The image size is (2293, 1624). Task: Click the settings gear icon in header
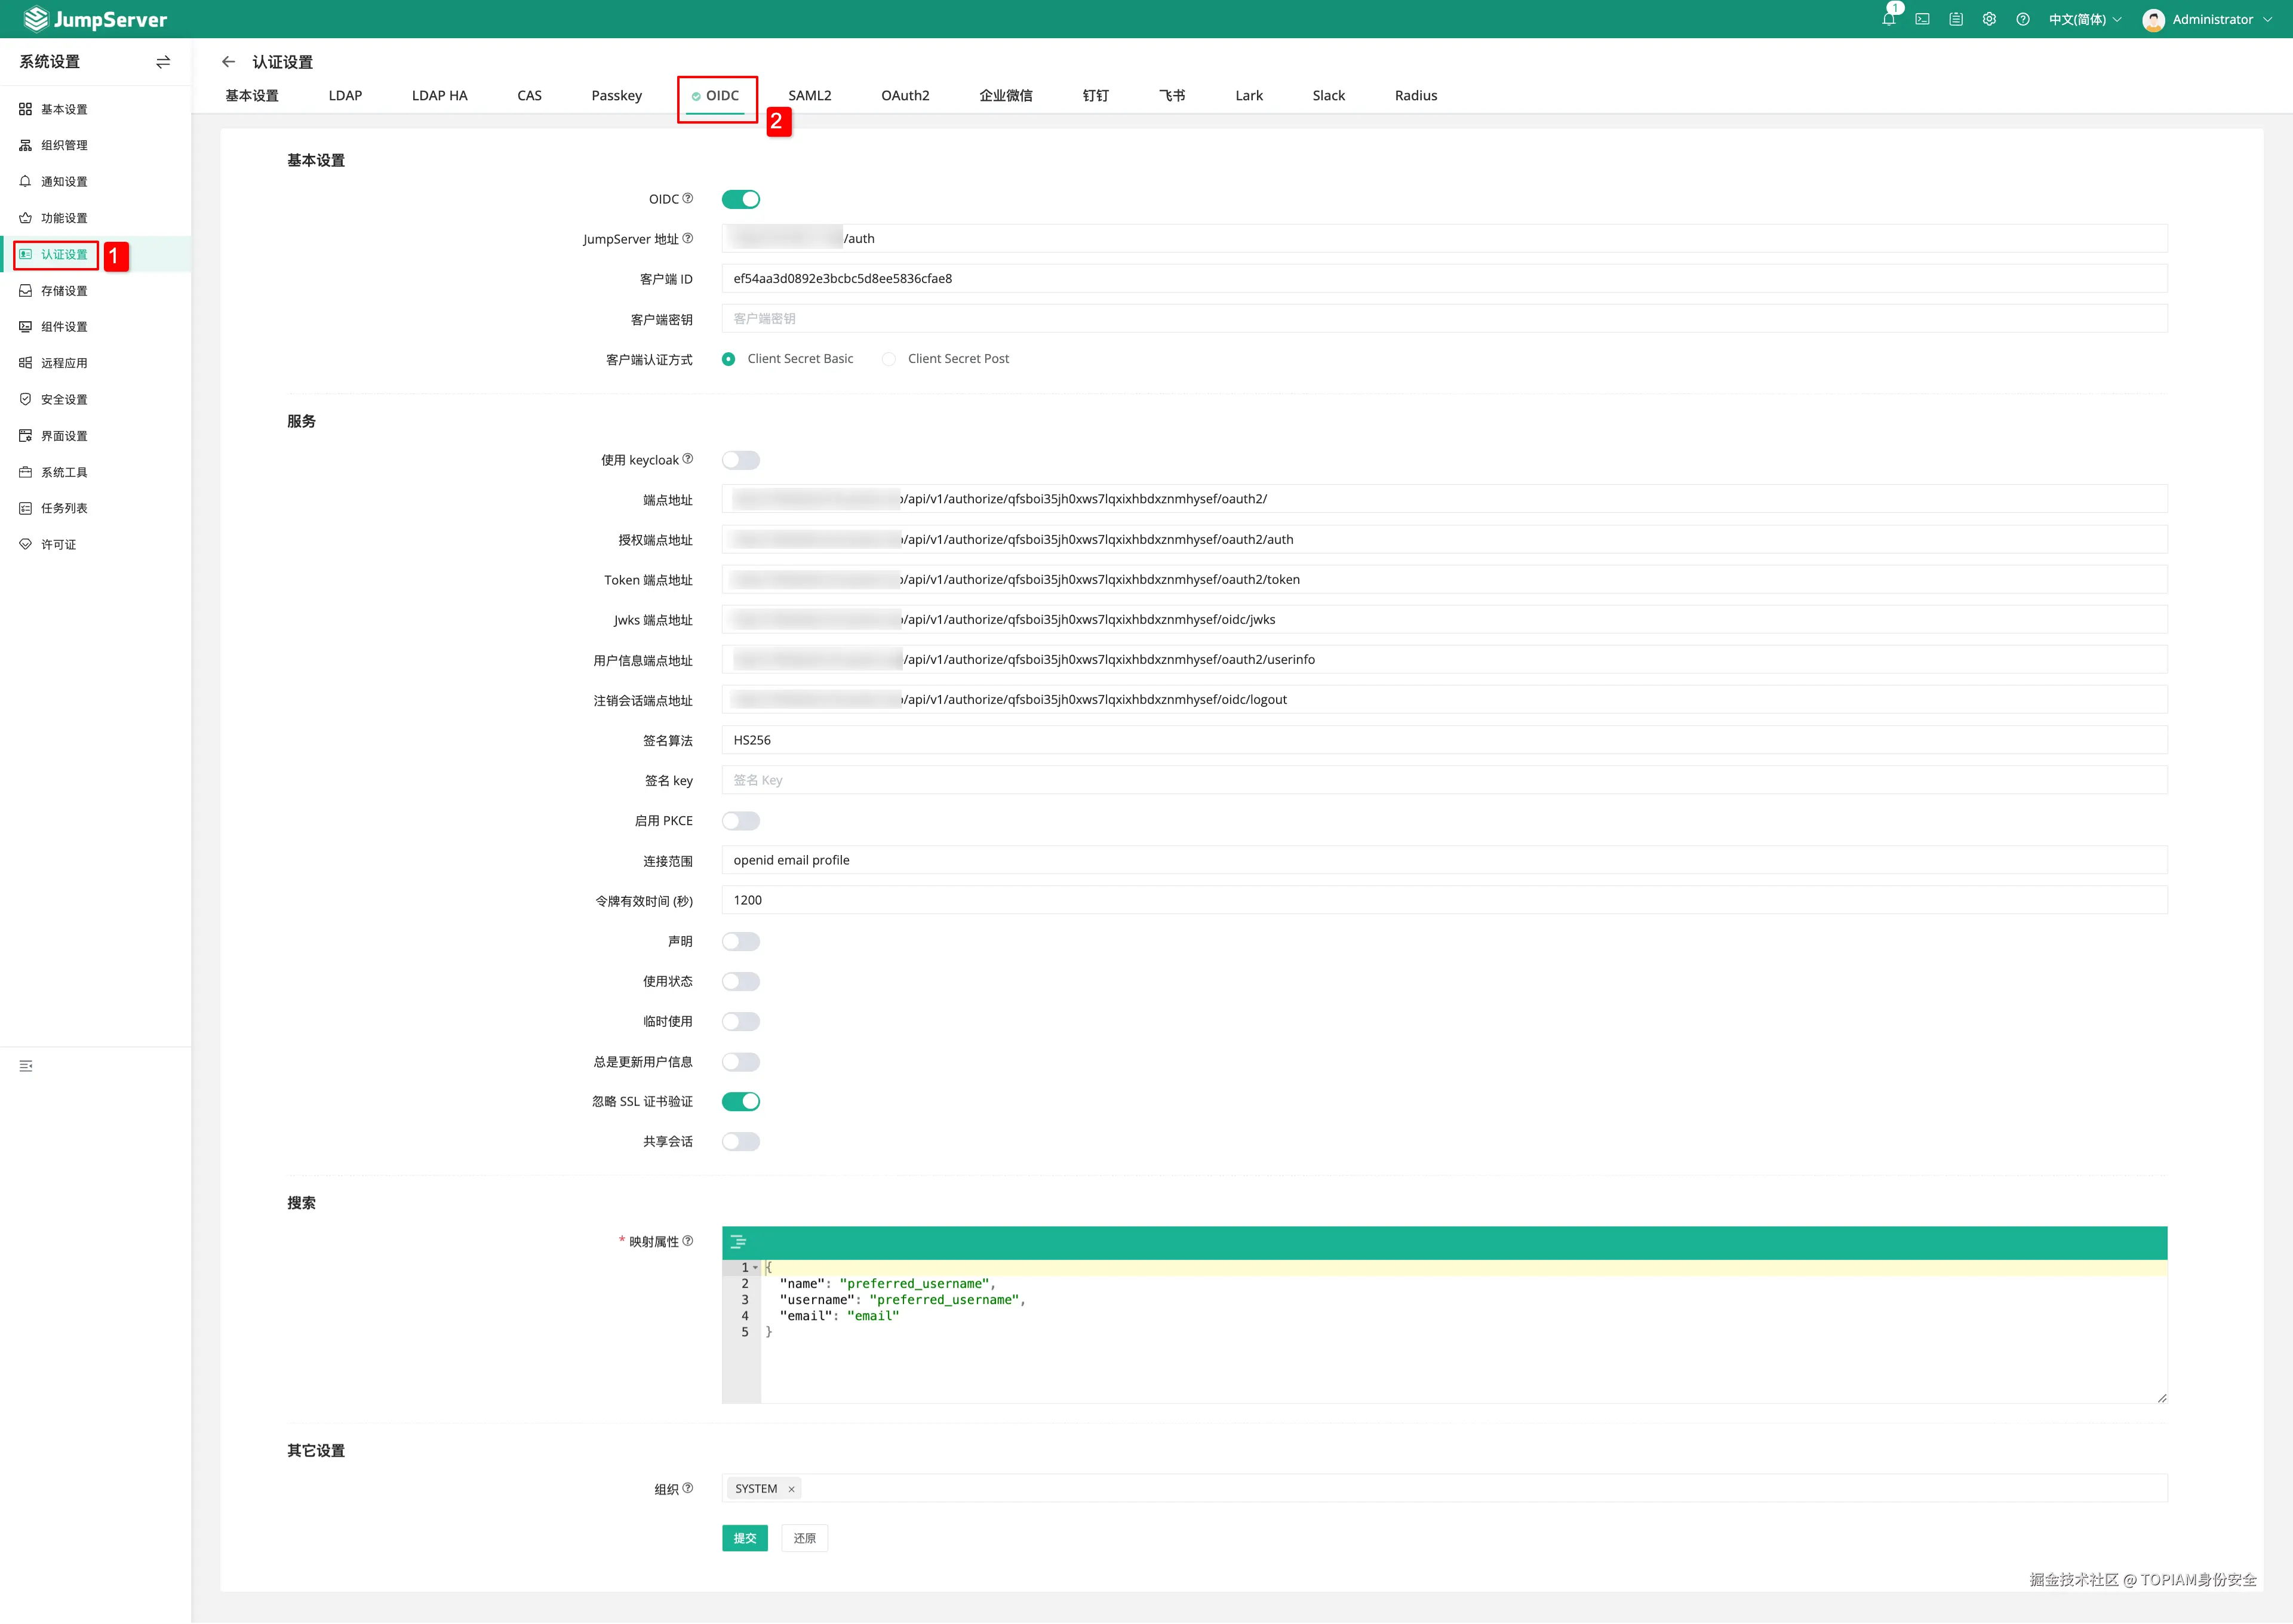(x=1989, y=19)
